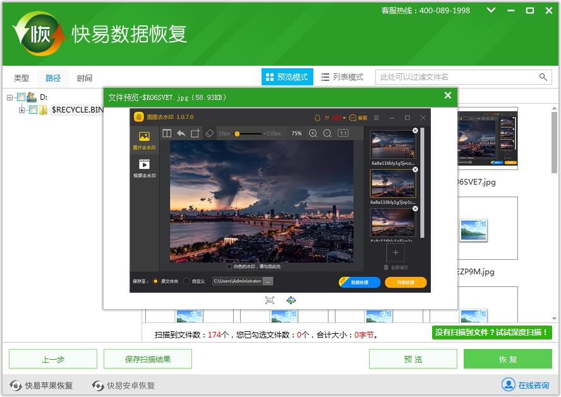Viewport: 561px width, 397px height.
Task: Choose the 自定义 custom save option
Action: (186, 282)
